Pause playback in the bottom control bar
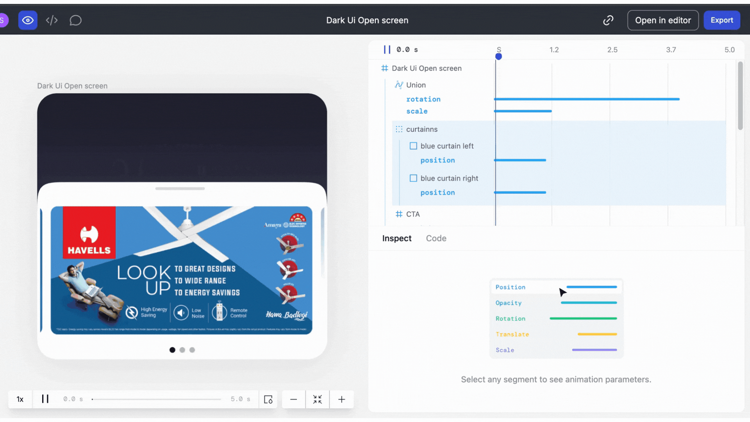The height and width of the screenshot is (422, 750). [45, 399]
